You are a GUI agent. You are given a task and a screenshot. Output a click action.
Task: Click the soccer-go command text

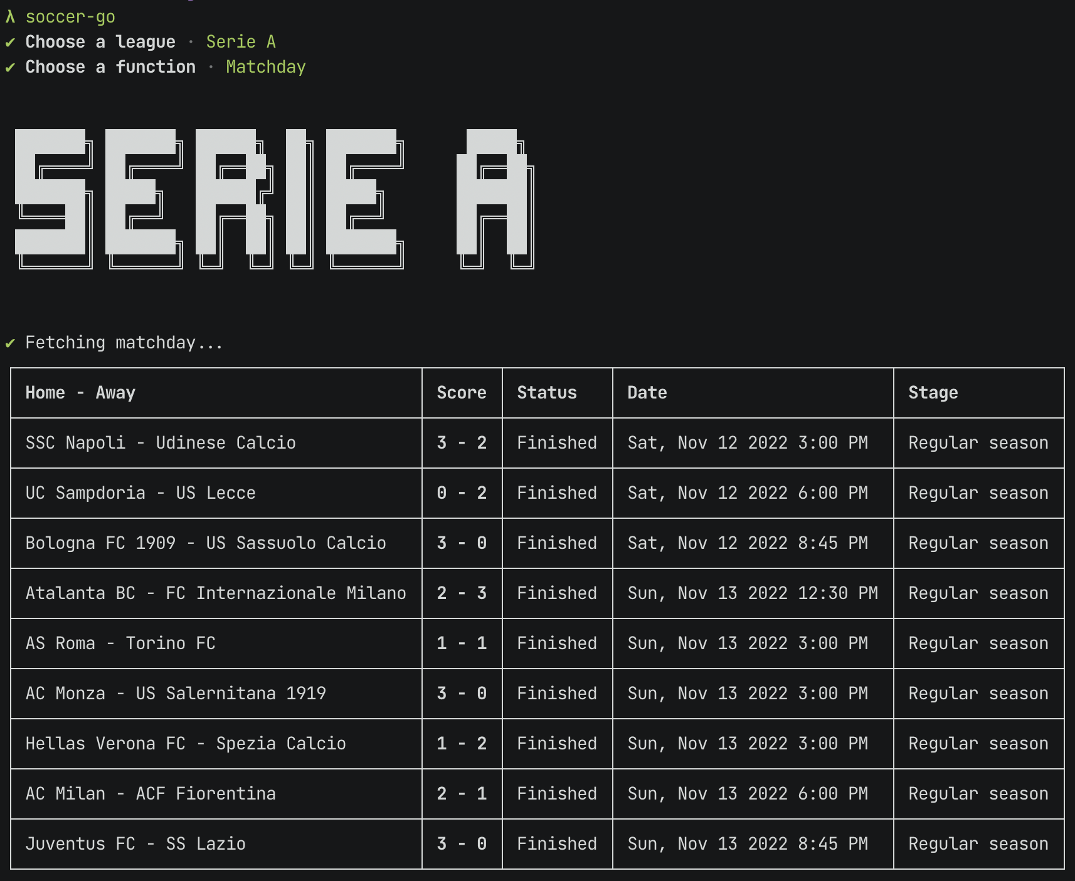[70, 17]
